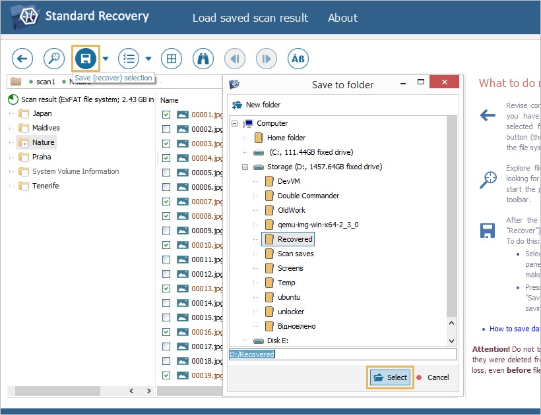Open the About menu item
Image resolution: width=541 pixels, height=415 pixels.
click(x=342, y=18)
